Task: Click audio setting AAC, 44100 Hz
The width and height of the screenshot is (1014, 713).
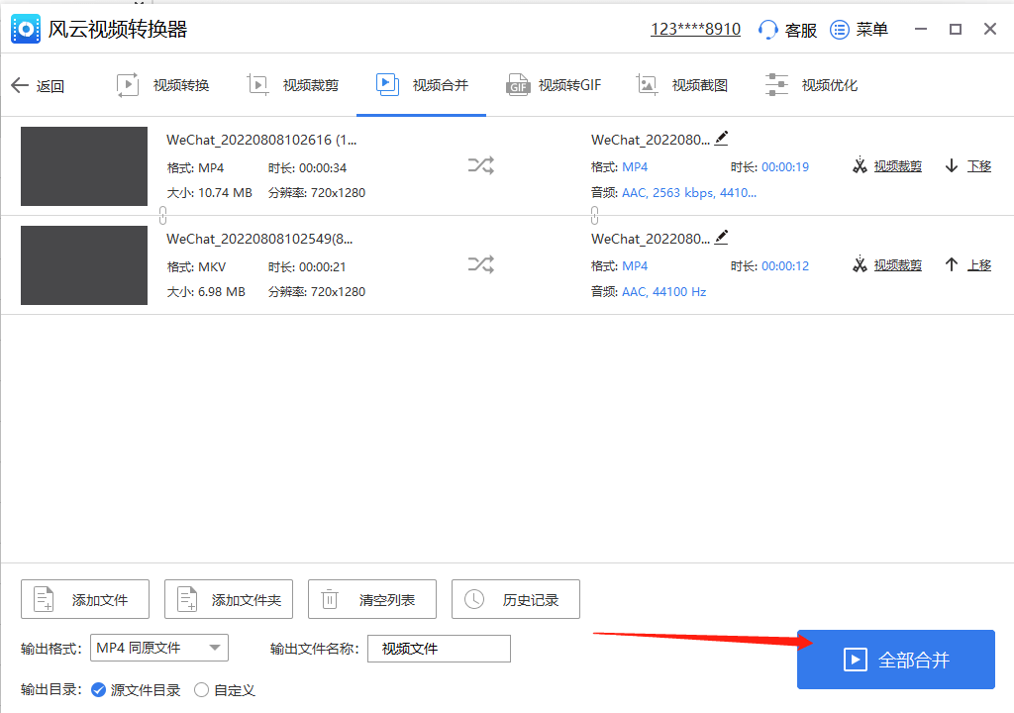Action: tap(663, 292)
